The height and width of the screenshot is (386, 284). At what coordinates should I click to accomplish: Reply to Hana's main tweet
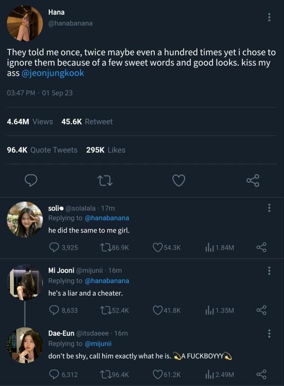(x=31, y=180)
